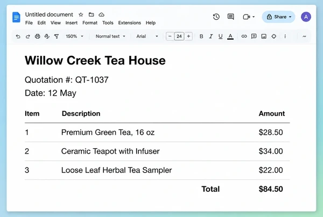
Task: Click the $84.50 total amount
Action: pyautogui.click(x=271, y=189)
